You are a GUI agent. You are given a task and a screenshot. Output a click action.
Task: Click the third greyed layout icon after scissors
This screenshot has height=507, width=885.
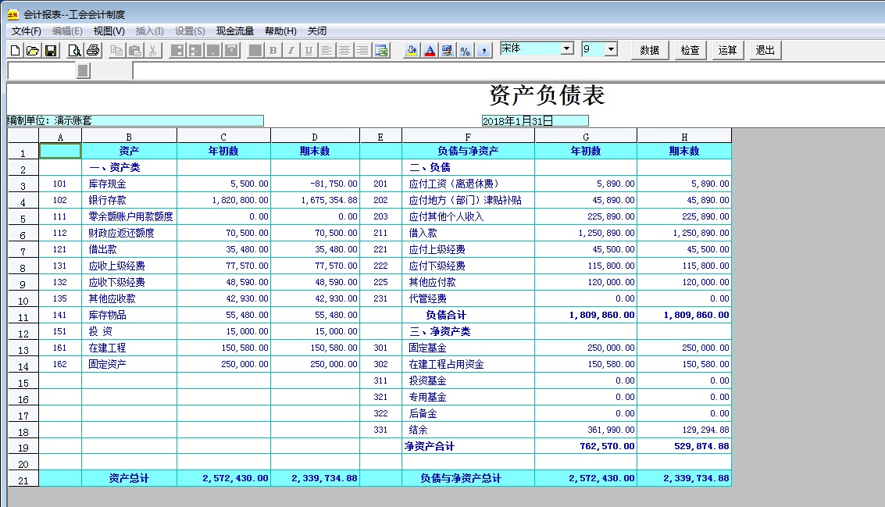pyautogui.click(x=213, y=50)
